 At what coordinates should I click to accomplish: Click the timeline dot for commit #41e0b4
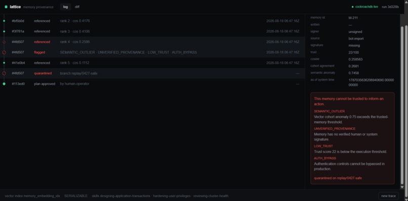pos(4,63)
